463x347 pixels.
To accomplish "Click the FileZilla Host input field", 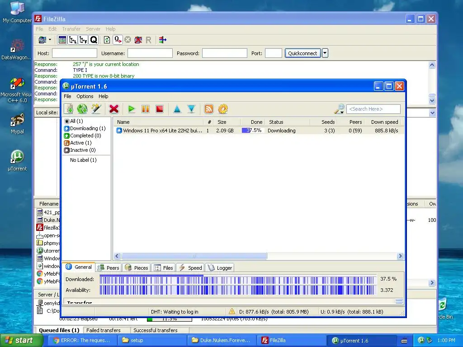I will 75,53.
